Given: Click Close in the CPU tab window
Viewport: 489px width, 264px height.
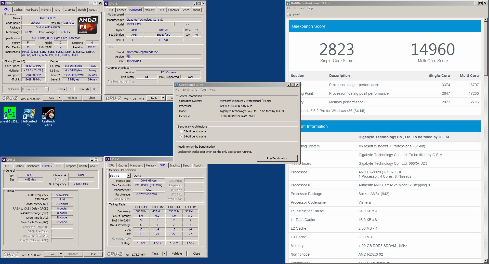Looking at the screenshot, I should [92, 98].
